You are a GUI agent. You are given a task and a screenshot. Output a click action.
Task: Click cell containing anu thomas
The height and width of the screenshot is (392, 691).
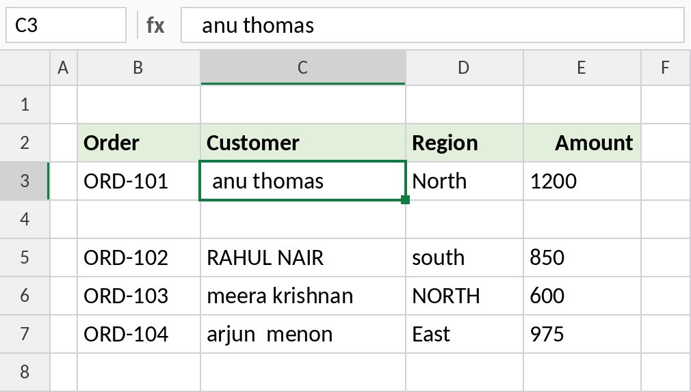coord(303,181)
